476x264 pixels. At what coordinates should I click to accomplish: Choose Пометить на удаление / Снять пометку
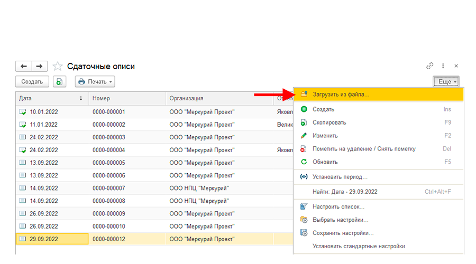(378, 149)
